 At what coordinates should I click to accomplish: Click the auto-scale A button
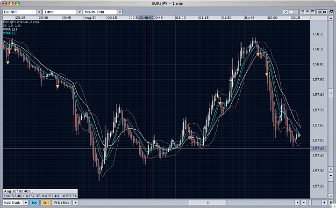pyautogui.click(x=331, y=203)
